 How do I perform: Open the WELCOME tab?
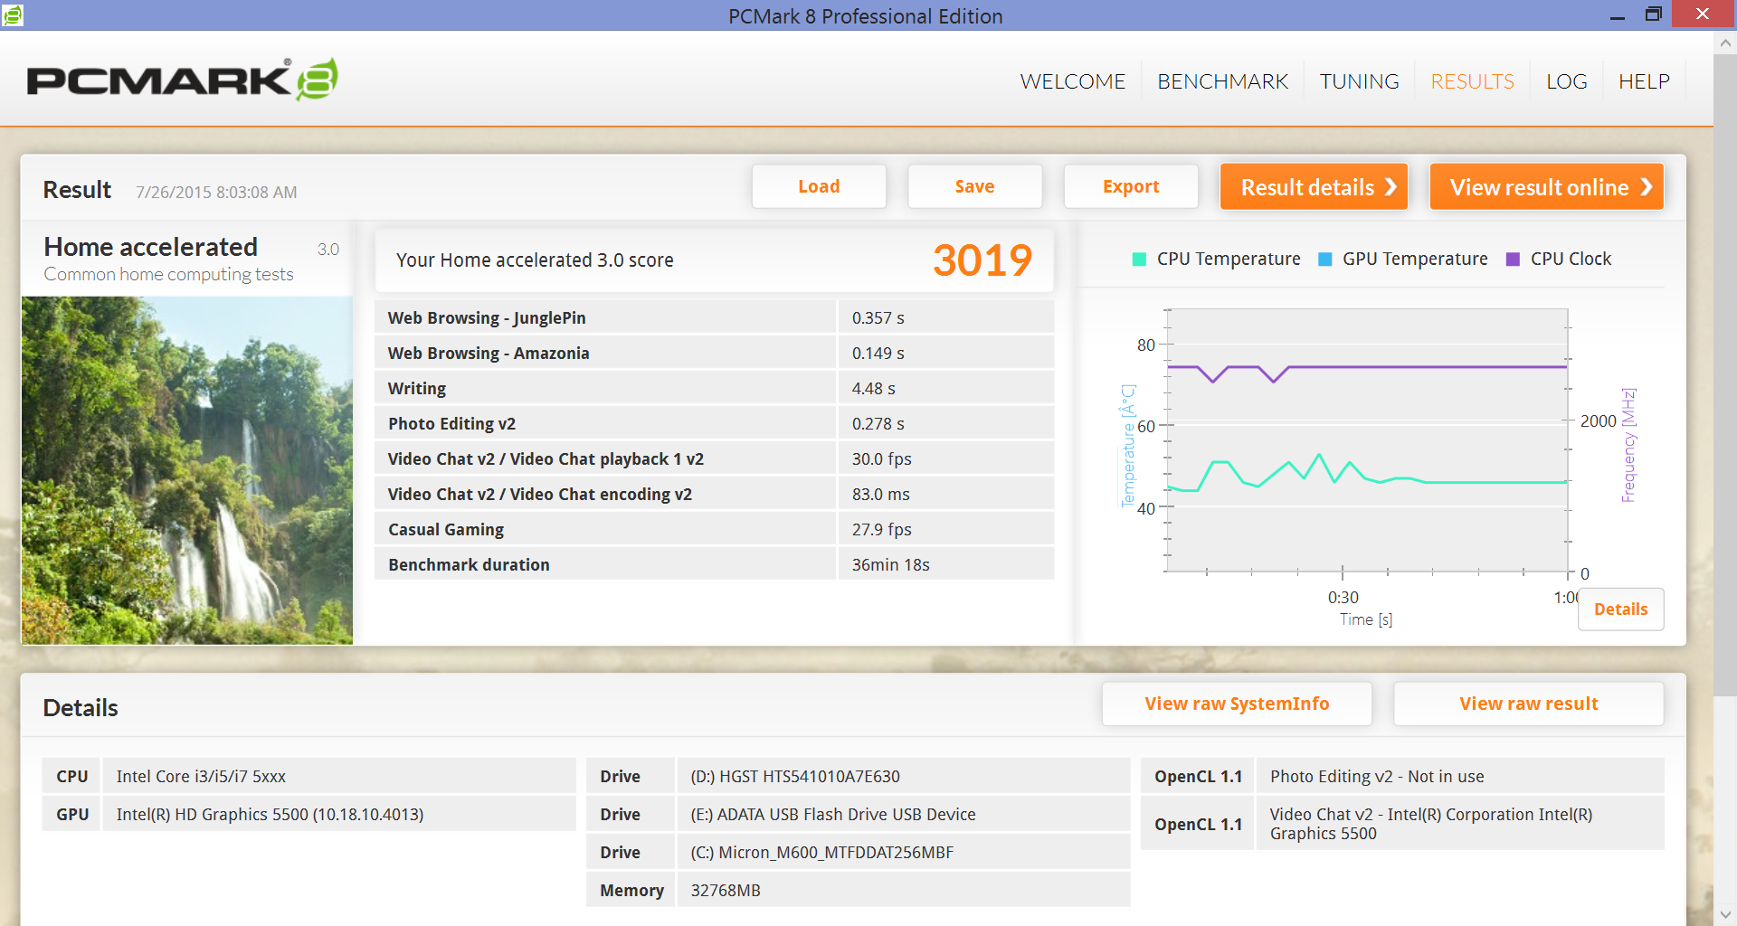(x=1073, y=81)
